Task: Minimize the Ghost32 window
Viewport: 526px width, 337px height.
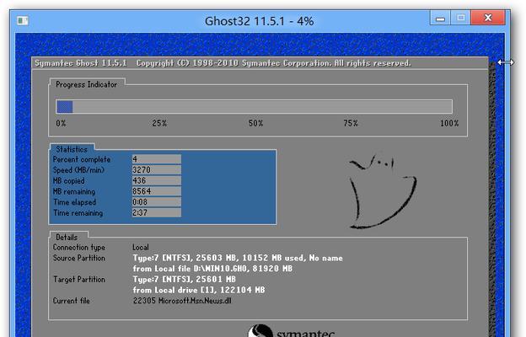Action: coord(440,18)
